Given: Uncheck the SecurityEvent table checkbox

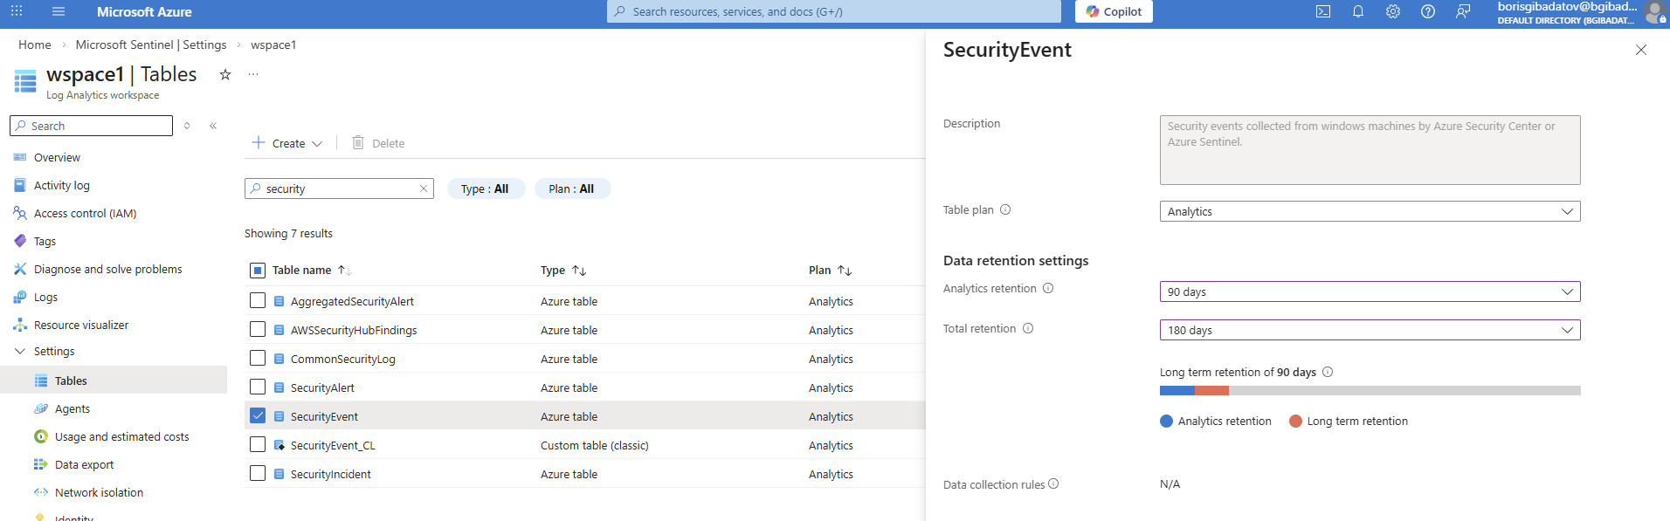Looking at the screenshot, I should [x=258, y=415].
